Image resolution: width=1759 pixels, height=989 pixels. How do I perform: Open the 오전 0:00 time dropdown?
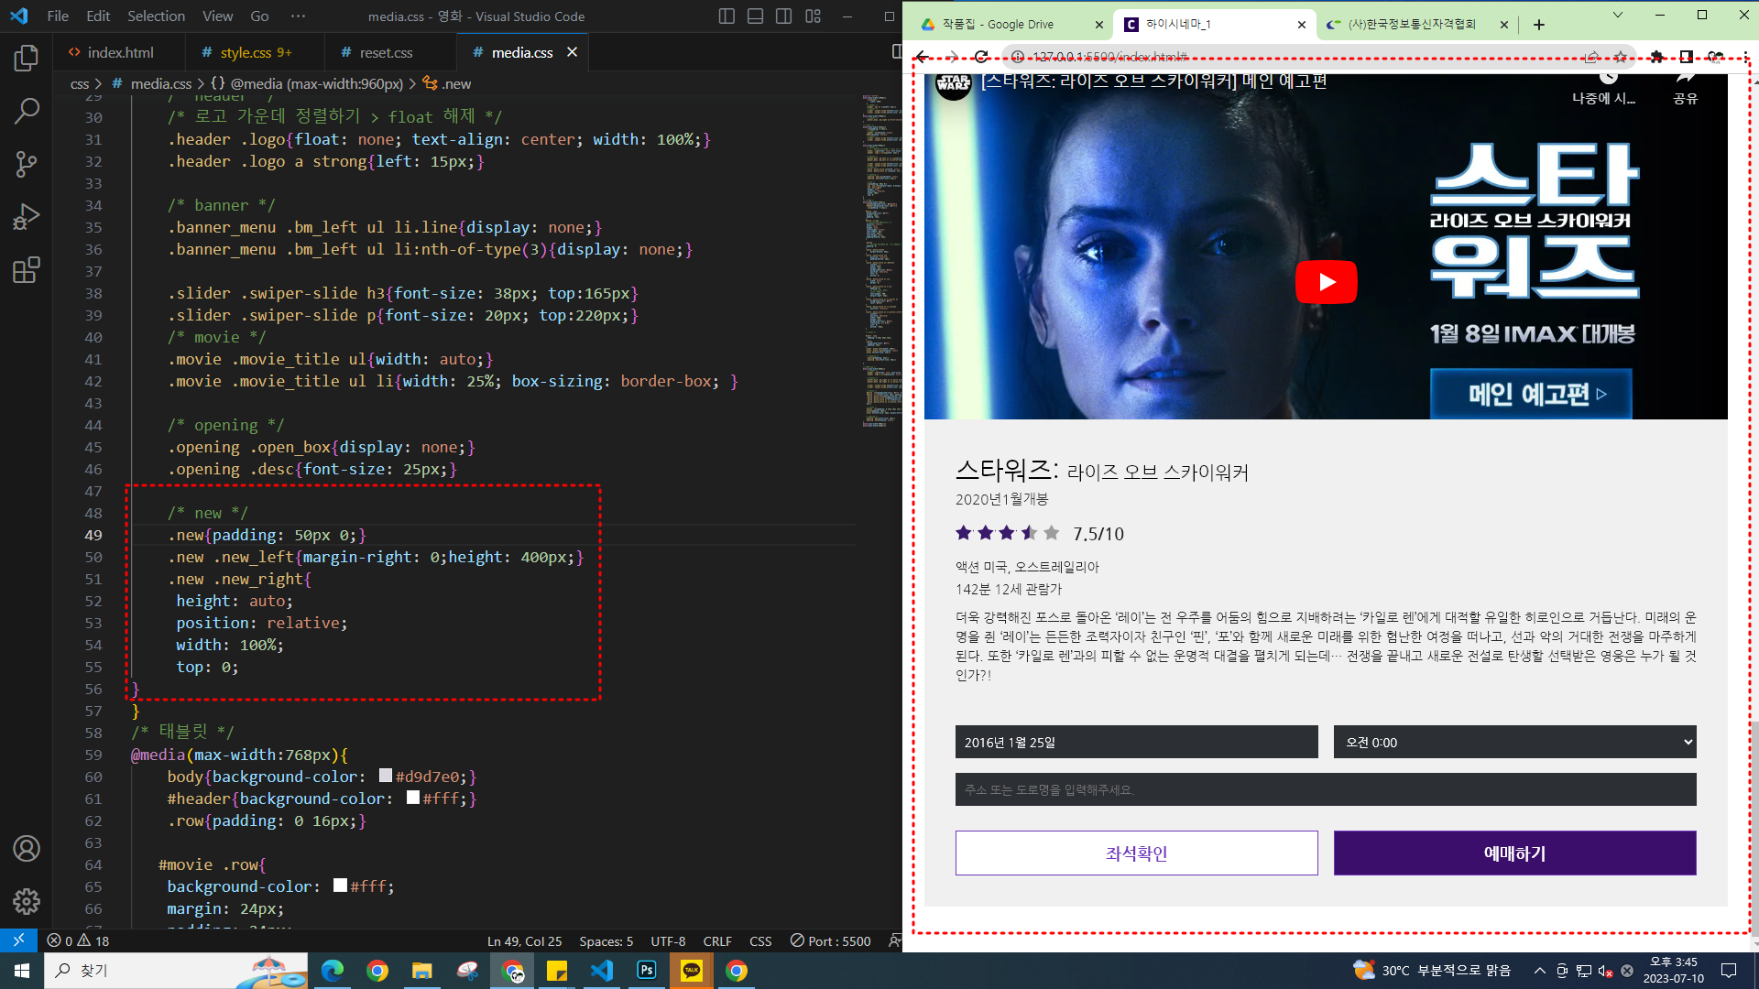(1514, 742)
